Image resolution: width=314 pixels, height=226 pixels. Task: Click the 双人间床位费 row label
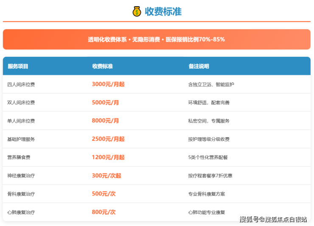pyautogui.click(x=21, y=103)
